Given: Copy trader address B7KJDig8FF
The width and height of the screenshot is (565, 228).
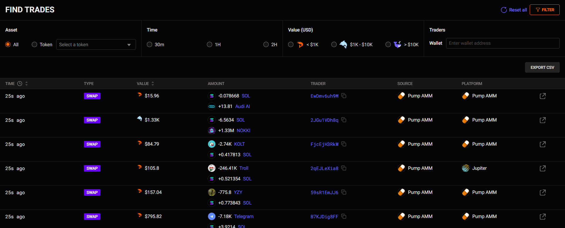Looking at the screenshot, I should pos(344,217).
